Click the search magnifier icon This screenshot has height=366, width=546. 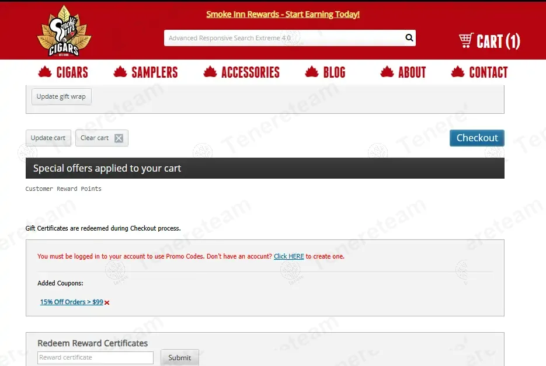[409, 38]
